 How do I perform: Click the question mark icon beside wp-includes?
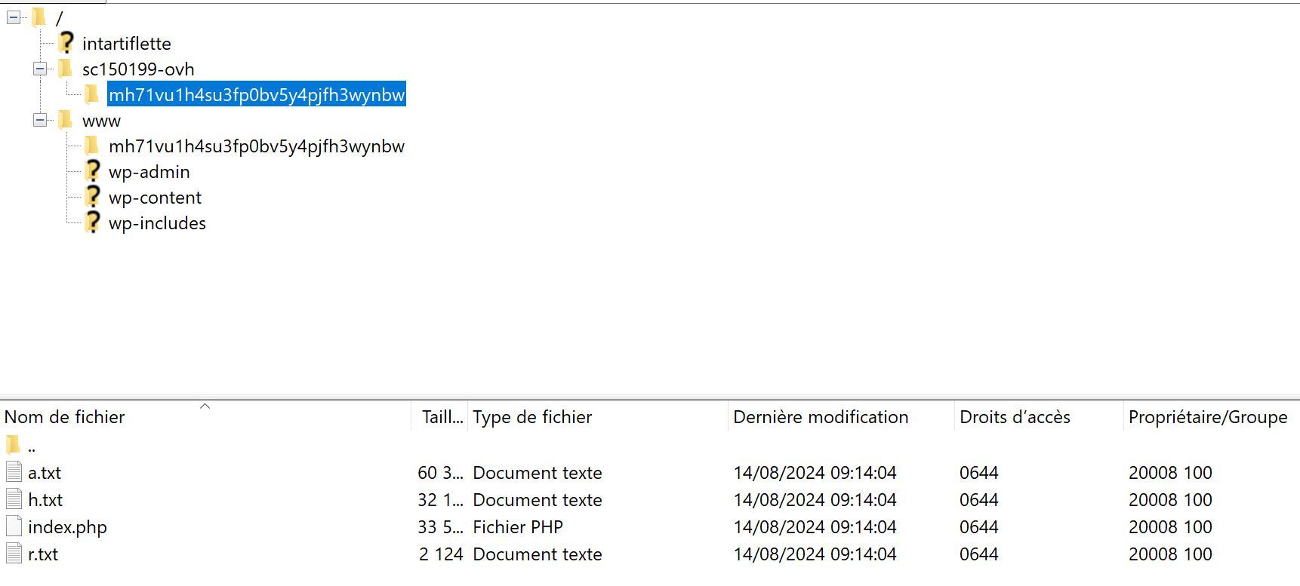pyautogui.click(x=92, y=223)
